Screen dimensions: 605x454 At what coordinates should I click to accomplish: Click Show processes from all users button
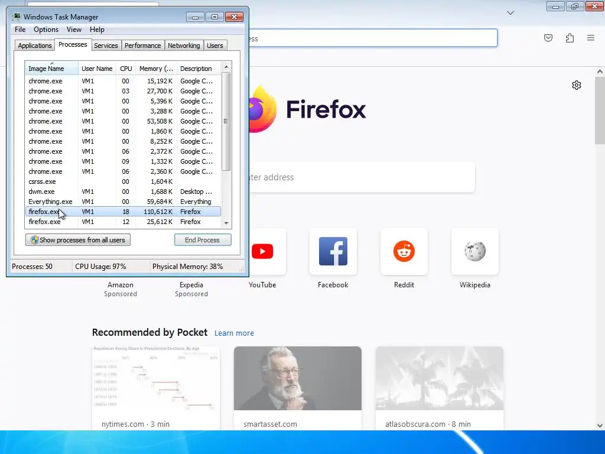pos(78,240)
